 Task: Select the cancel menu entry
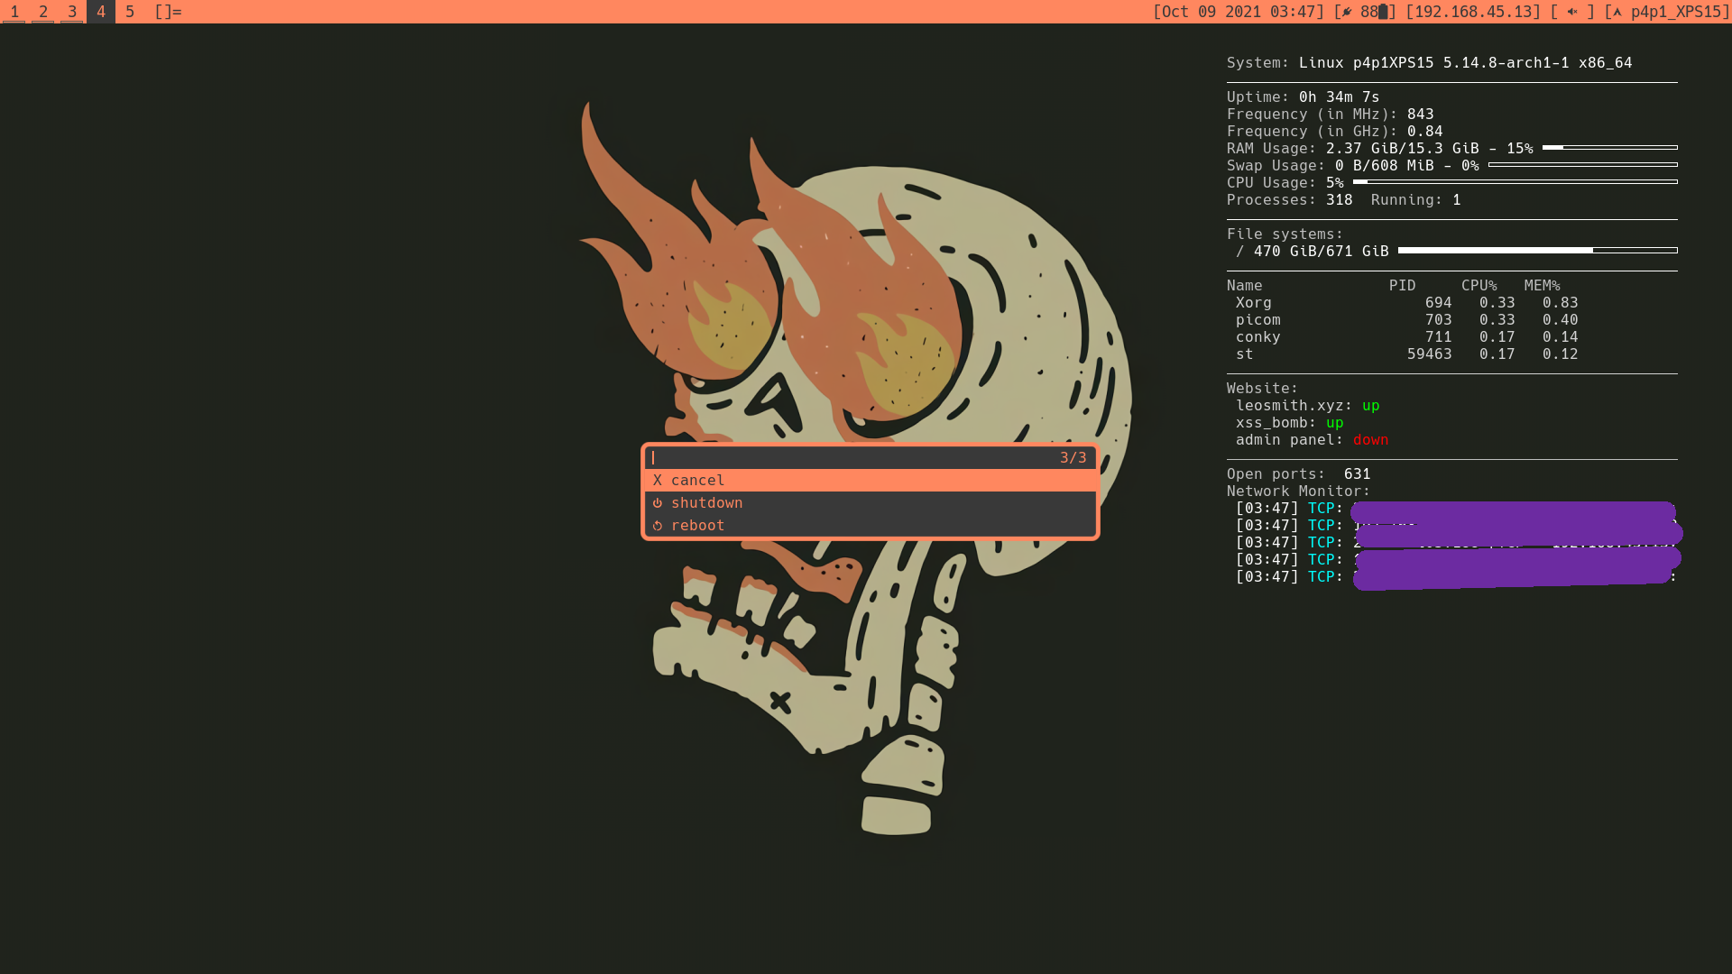pos(696,480)
